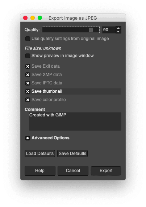Uncheck the Save color profile checkbox
Screen dimensions: 146x207
coord(28,100)
